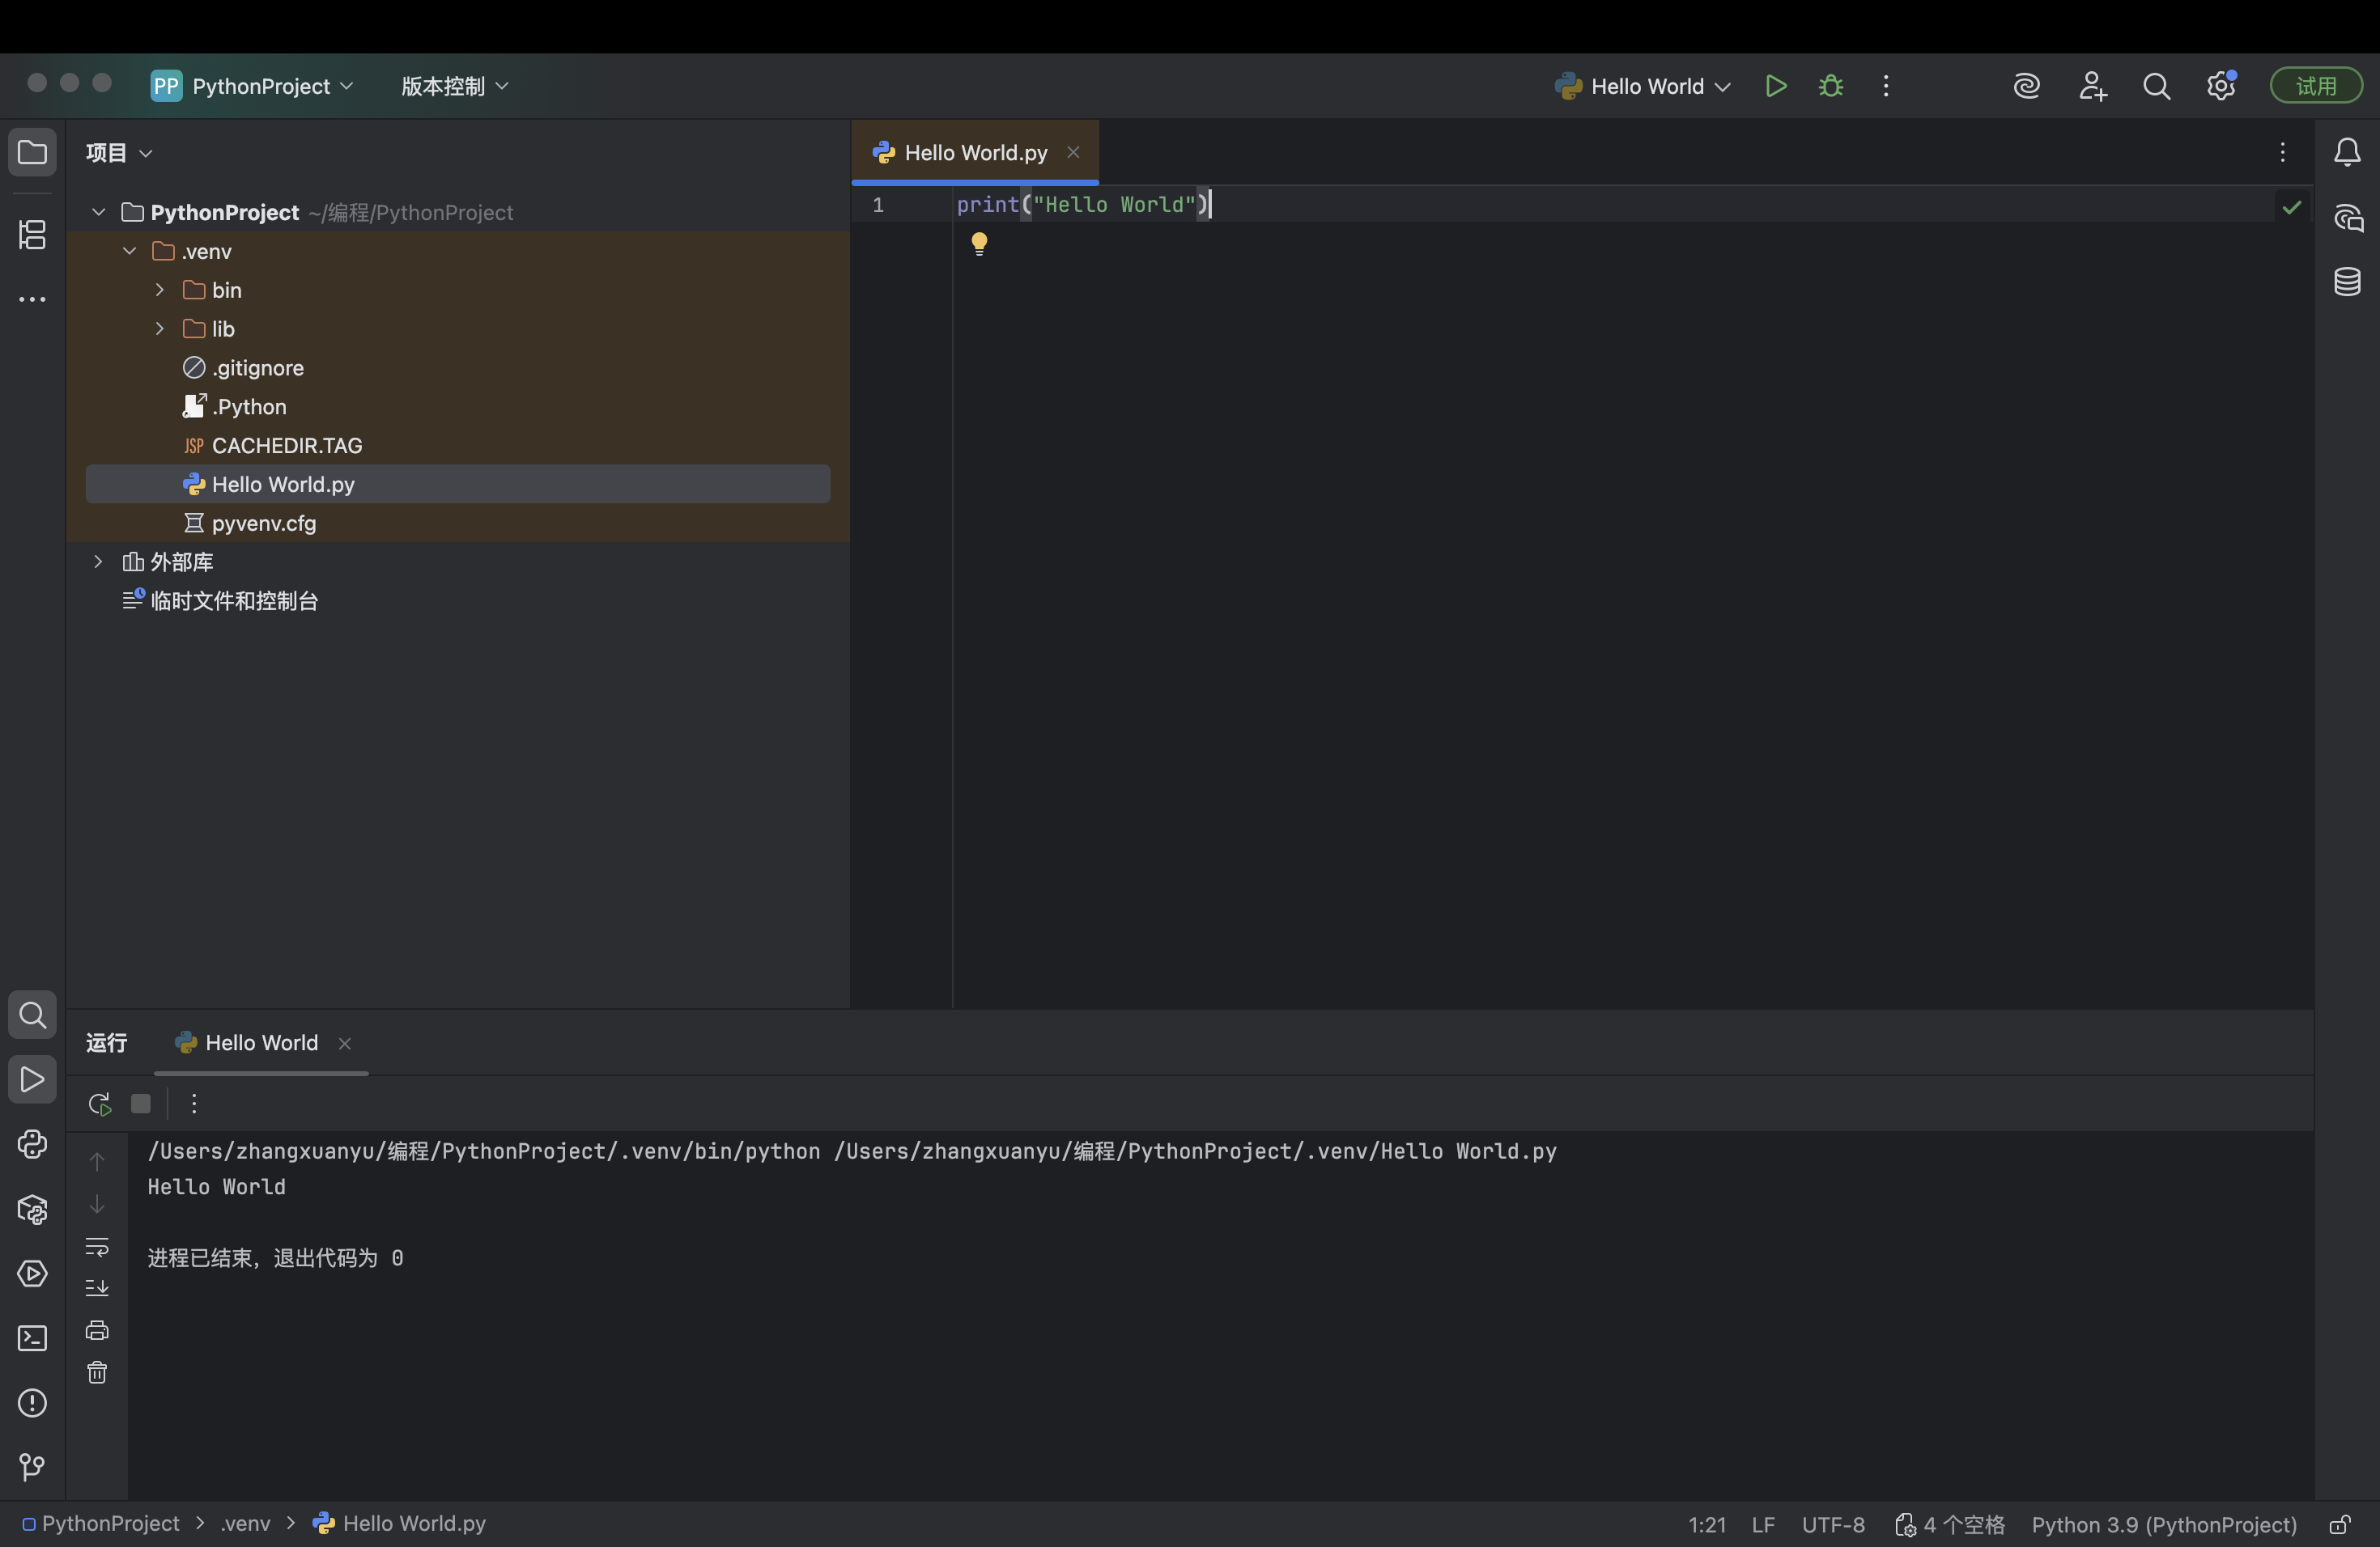Open the Python Console tool window
Image resolution: width=2380 pixels, height=1547 pixels.
31,1144
